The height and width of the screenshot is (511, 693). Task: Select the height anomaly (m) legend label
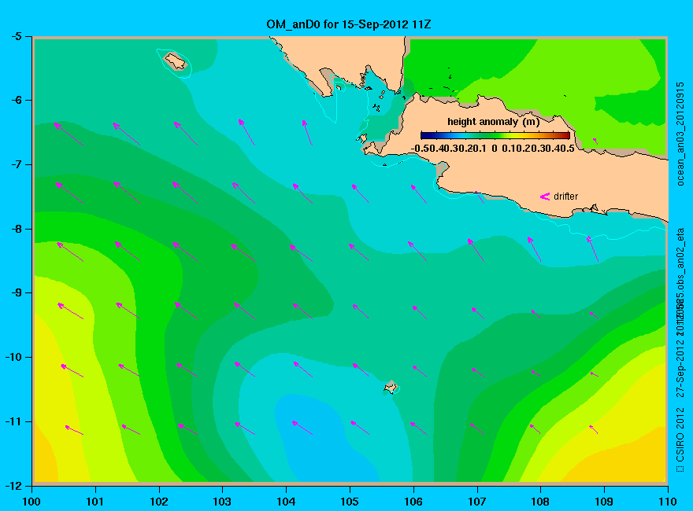(493, 122)
